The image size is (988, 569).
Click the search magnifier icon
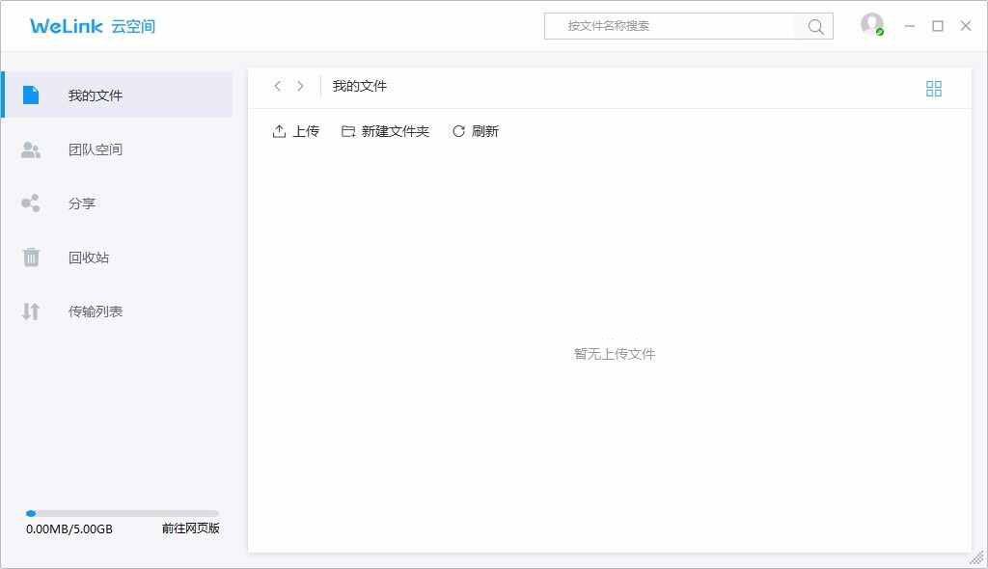815,26
